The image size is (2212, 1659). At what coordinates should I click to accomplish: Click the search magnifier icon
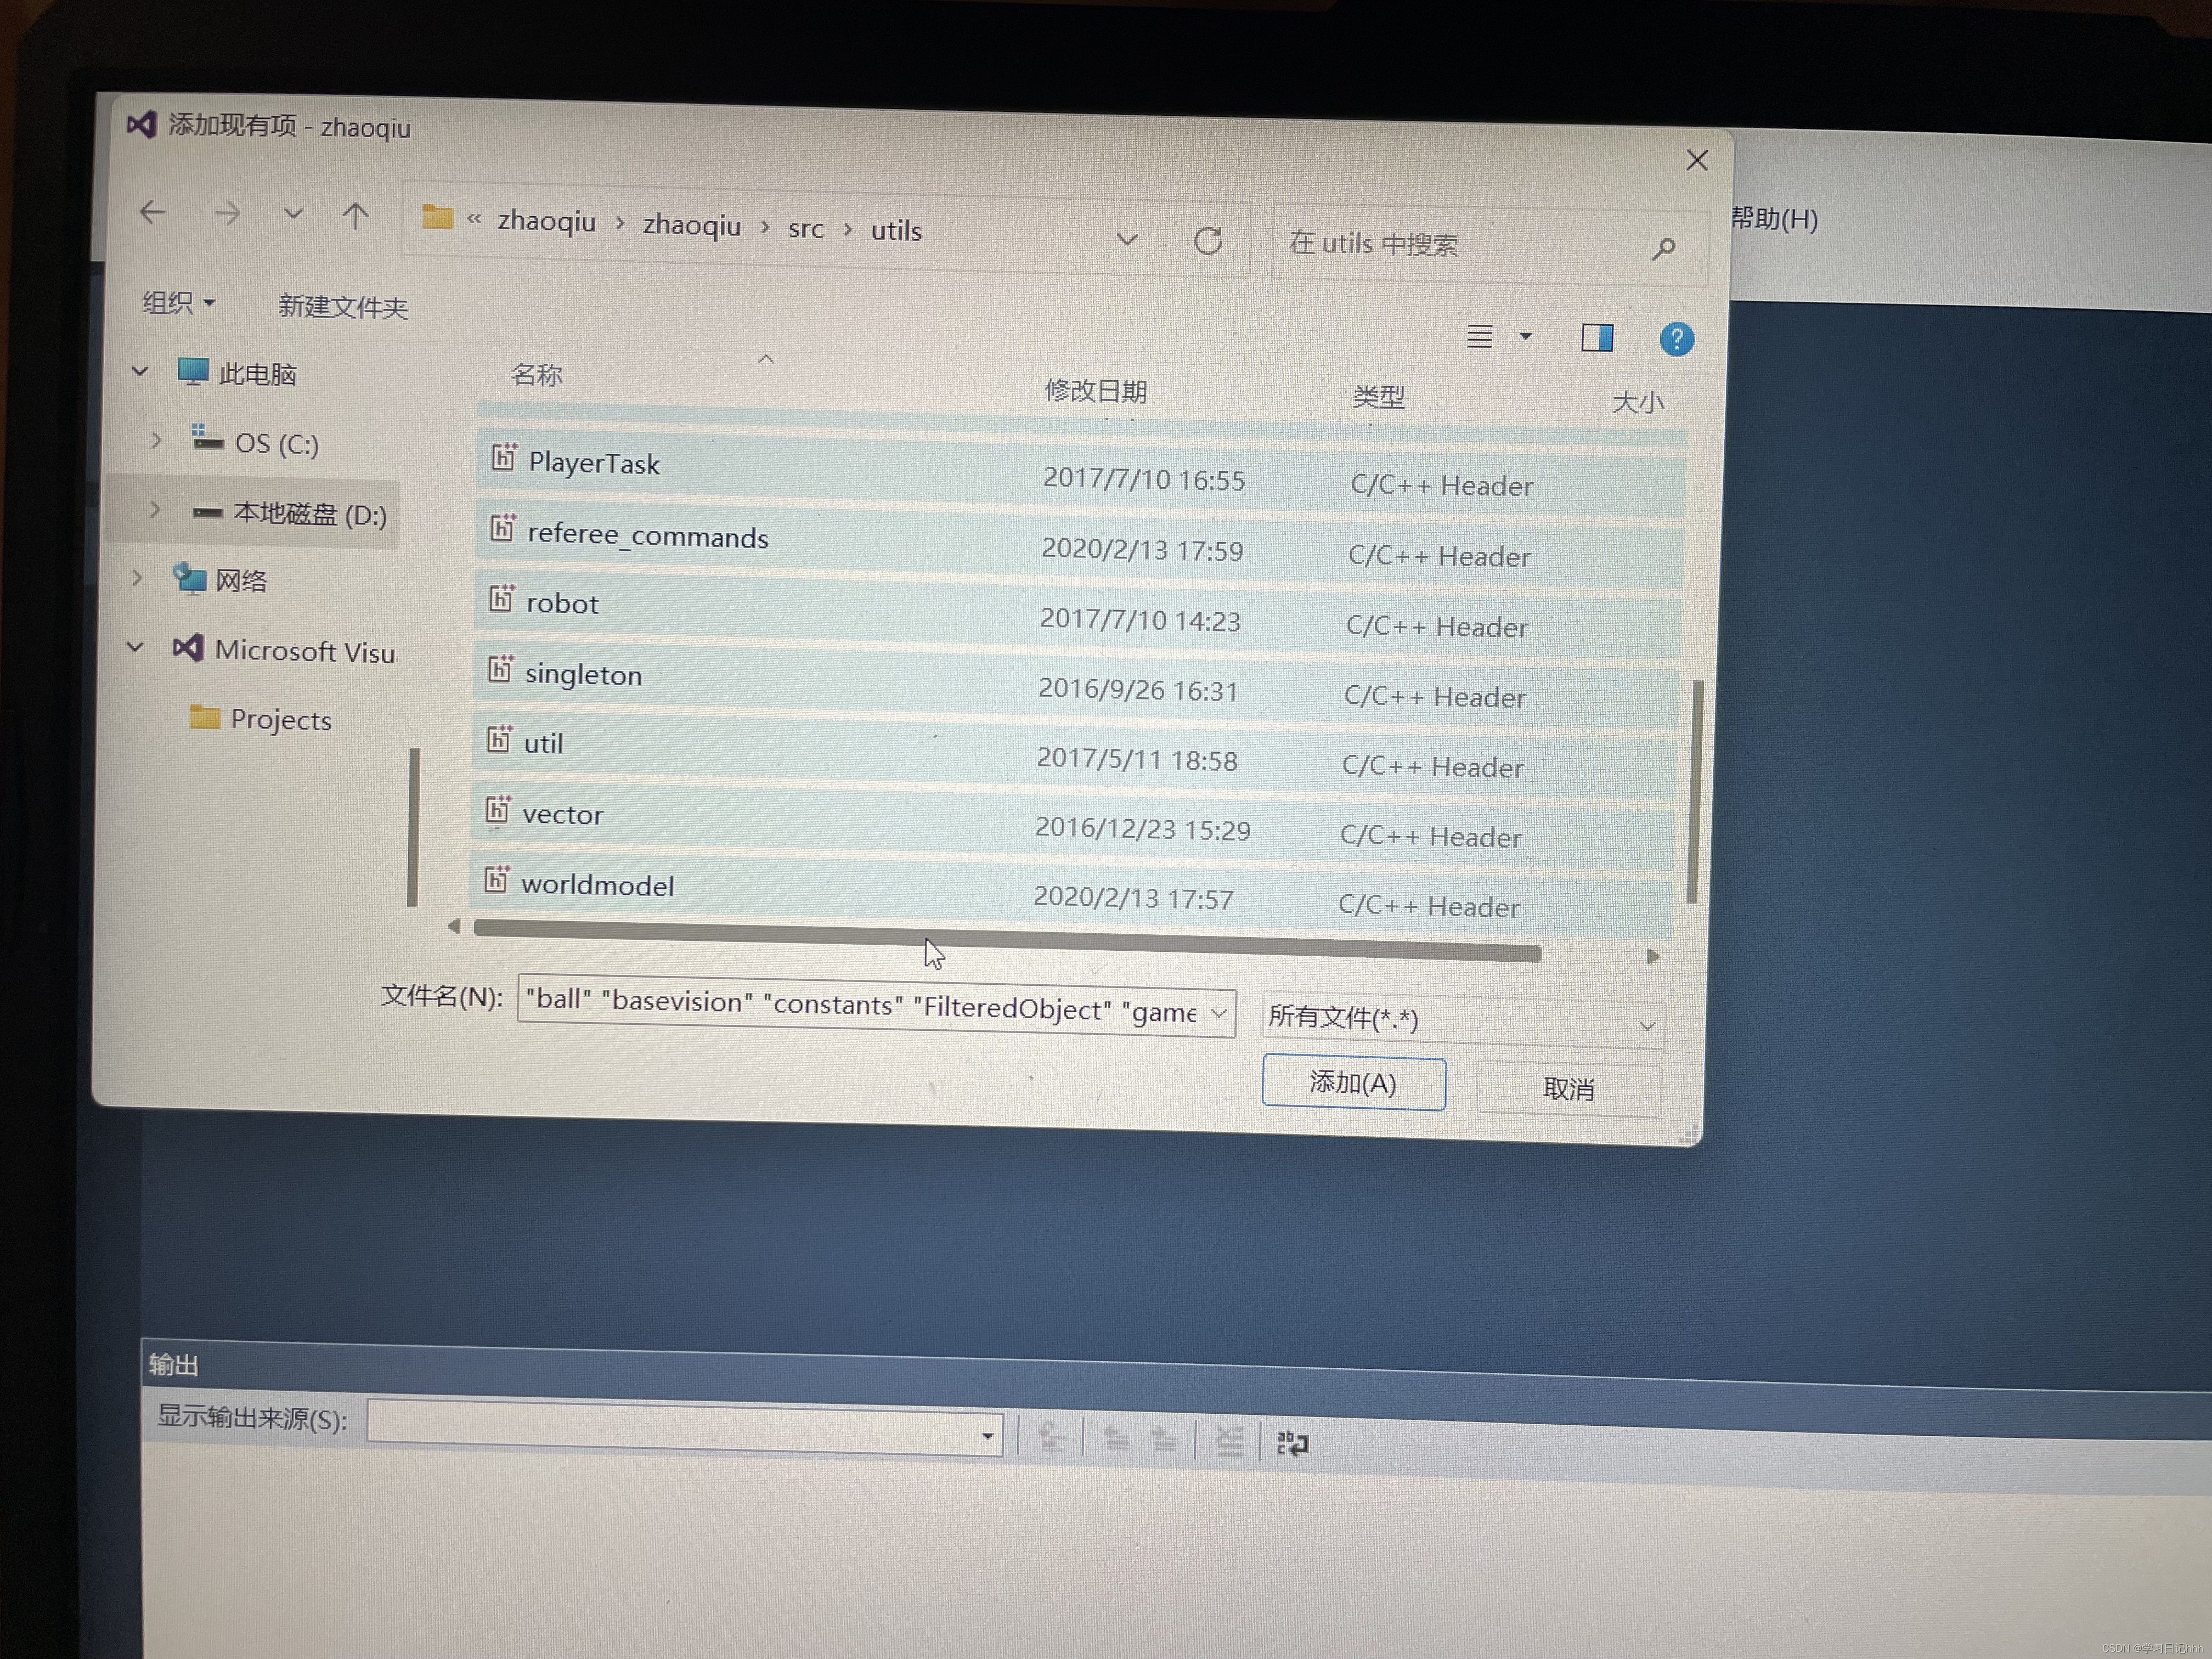[x=1663, y=248]
